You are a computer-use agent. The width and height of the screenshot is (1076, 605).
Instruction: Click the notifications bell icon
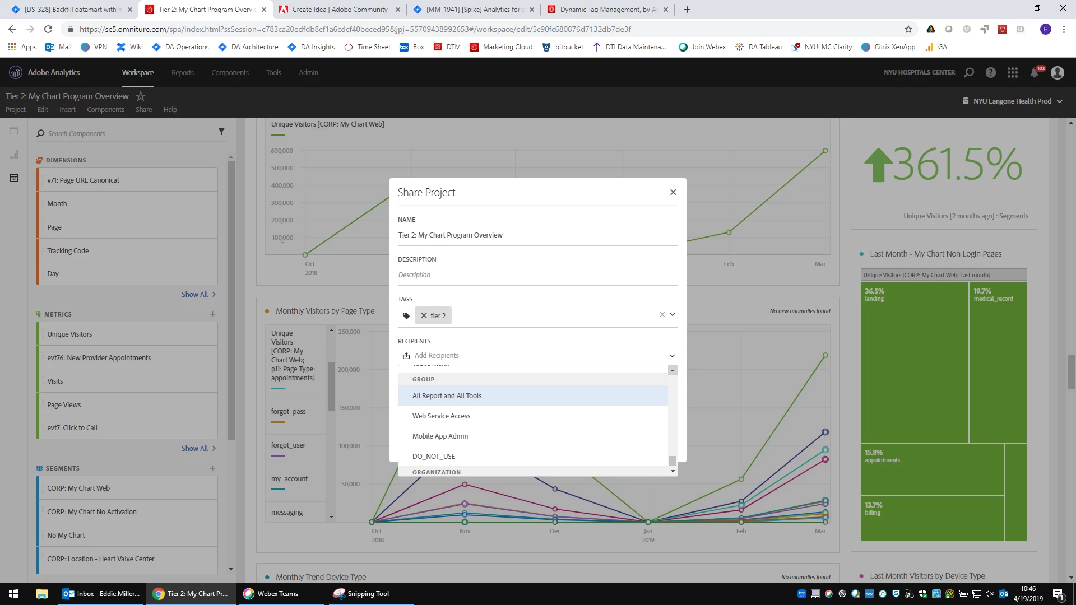coord(1034,73)
